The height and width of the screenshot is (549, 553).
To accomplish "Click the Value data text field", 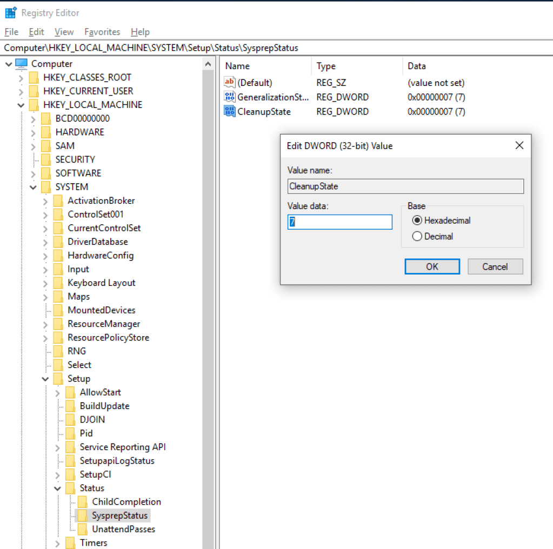I will tap(339, 222).
